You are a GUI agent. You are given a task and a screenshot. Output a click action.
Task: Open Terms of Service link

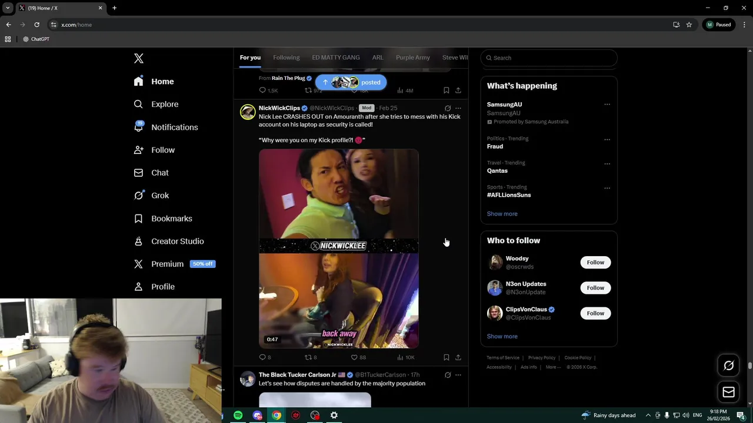pos(503,358)
